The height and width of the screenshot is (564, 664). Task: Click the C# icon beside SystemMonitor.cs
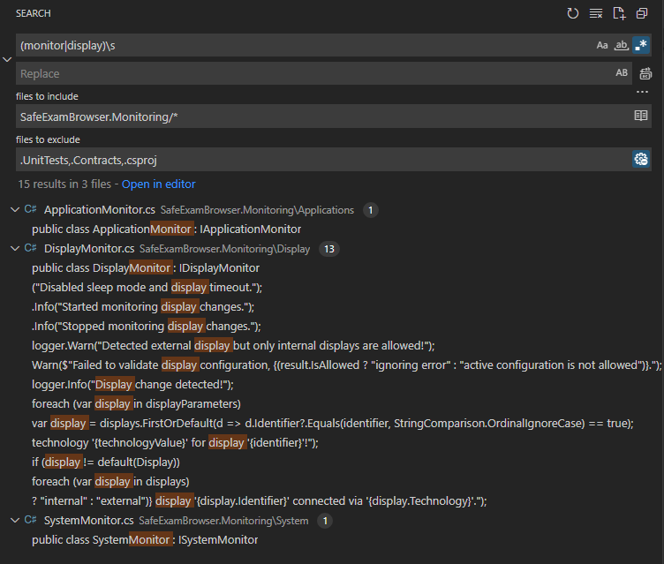click(x=30, y=521)
